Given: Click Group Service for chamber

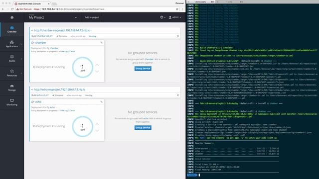Looking at the screenshot, I should tap(143, 69).
